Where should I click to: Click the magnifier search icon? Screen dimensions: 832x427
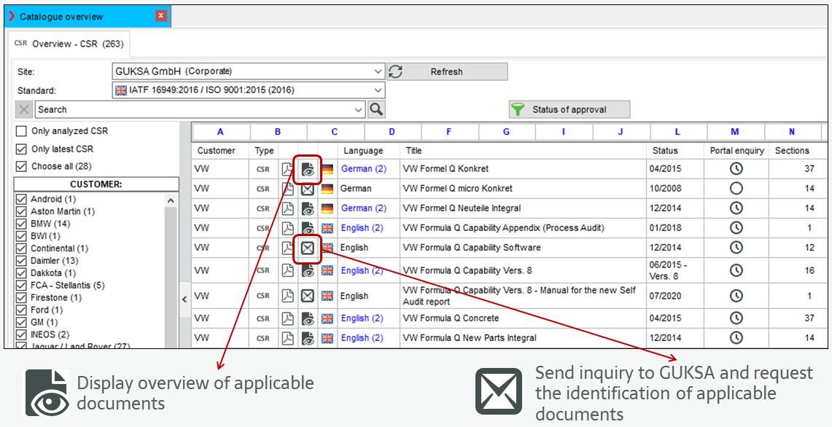coord(376,109)
